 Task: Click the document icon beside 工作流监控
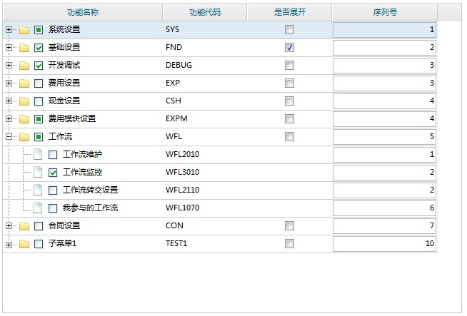click(39, 173)
